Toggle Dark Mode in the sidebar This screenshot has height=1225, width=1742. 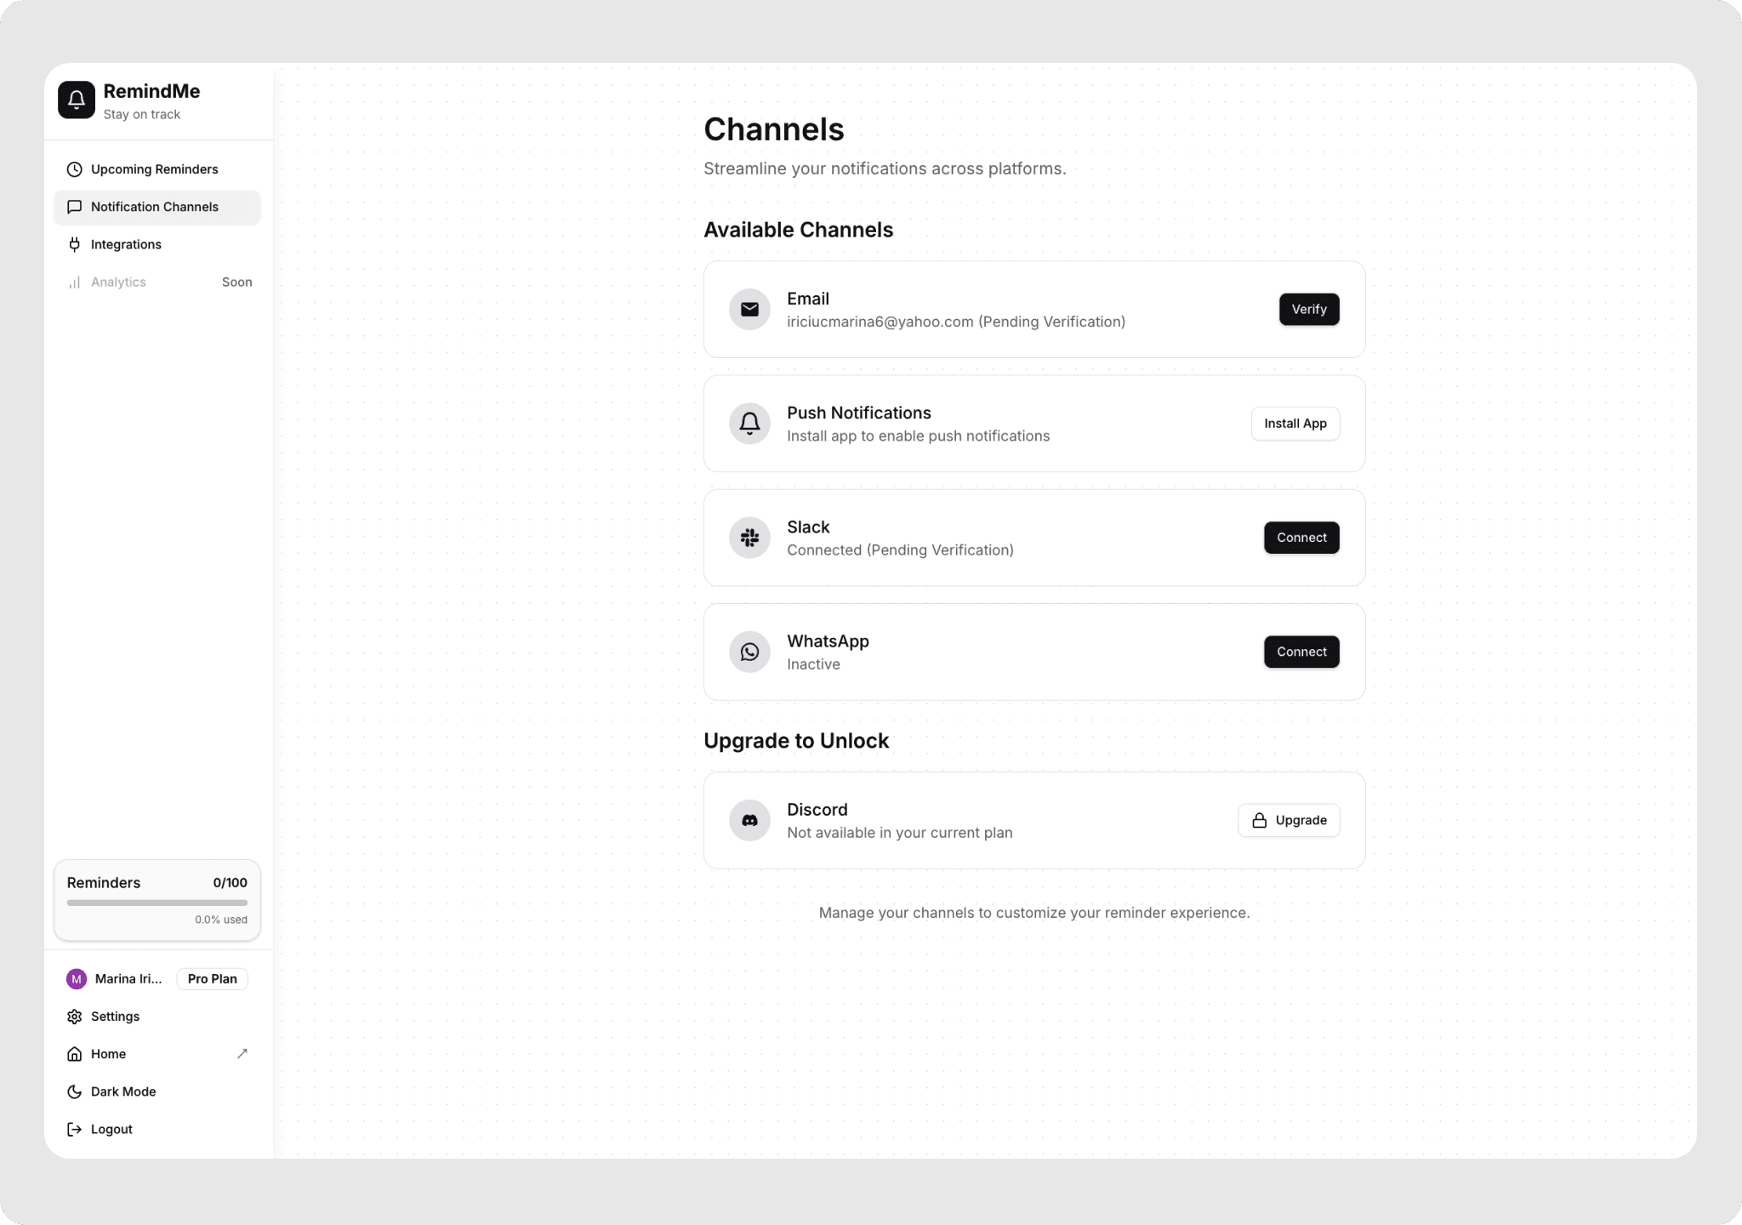coord(122,1091)
